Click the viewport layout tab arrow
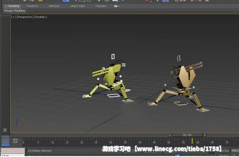The height and width of the screenshot is (157, 239). 5,130
